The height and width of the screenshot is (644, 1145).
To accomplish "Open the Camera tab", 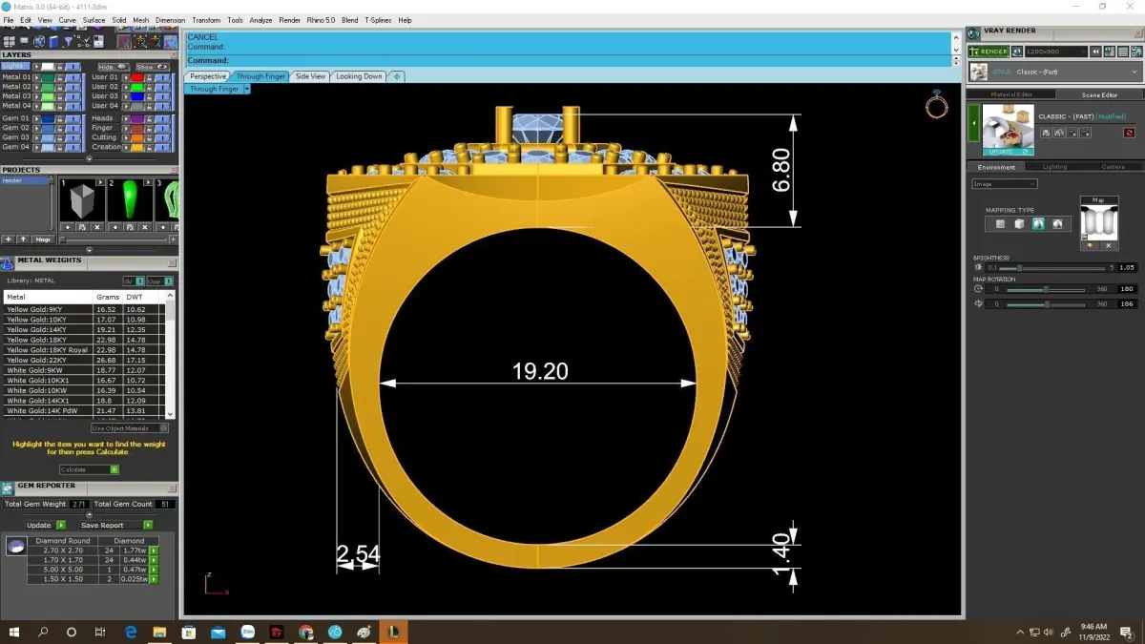I will tap(1113, 167).
